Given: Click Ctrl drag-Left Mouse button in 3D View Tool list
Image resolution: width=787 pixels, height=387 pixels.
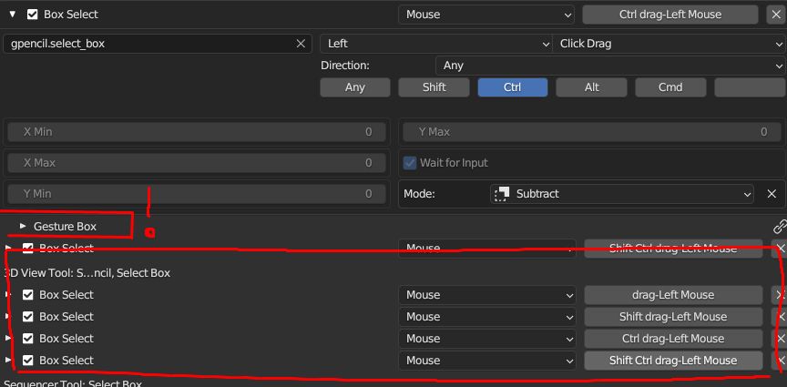Looking at the screenshot, I should coord(673,339).
